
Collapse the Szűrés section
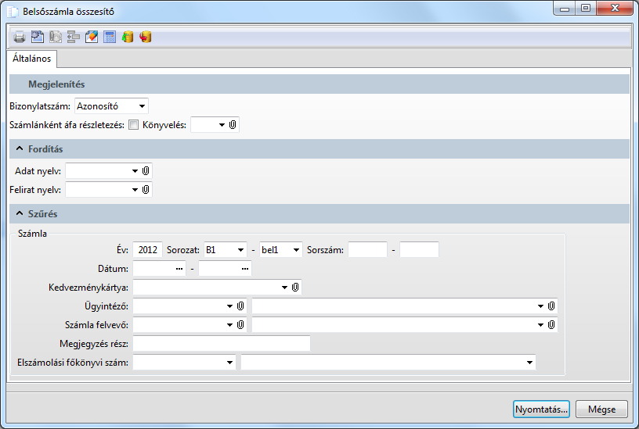(20, 213)
